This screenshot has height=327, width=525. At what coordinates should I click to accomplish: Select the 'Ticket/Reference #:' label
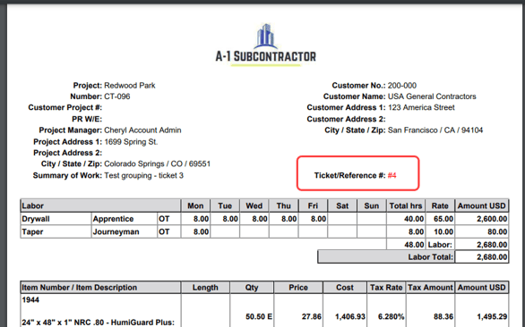[x=350, y=176]
